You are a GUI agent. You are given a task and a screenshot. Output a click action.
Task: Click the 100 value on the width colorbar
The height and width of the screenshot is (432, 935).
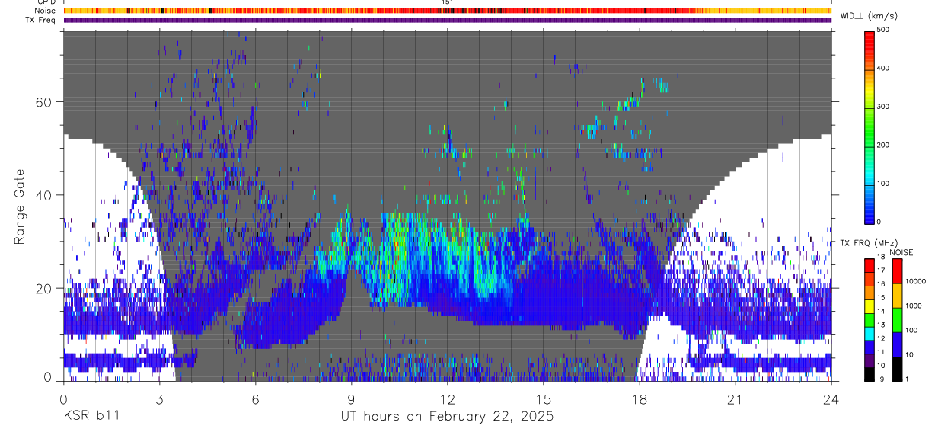click(883, 184)
